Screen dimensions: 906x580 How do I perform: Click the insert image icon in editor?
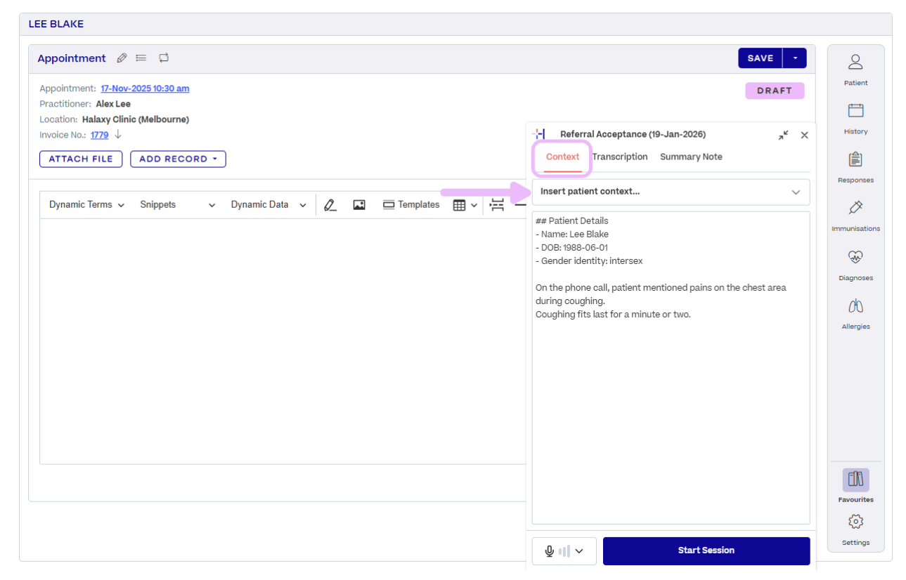(x=359, y=205)
